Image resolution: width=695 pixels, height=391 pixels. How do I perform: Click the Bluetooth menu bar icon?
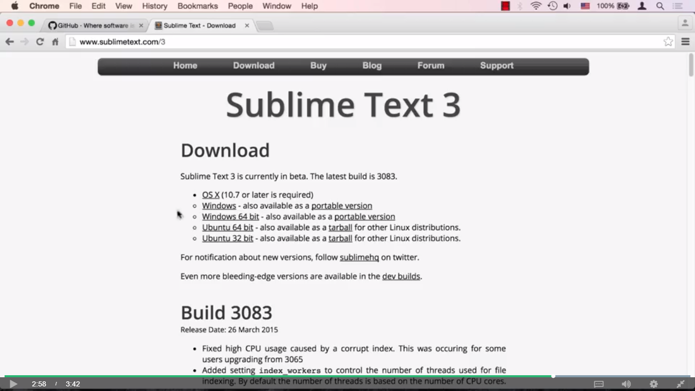[520, 6]
